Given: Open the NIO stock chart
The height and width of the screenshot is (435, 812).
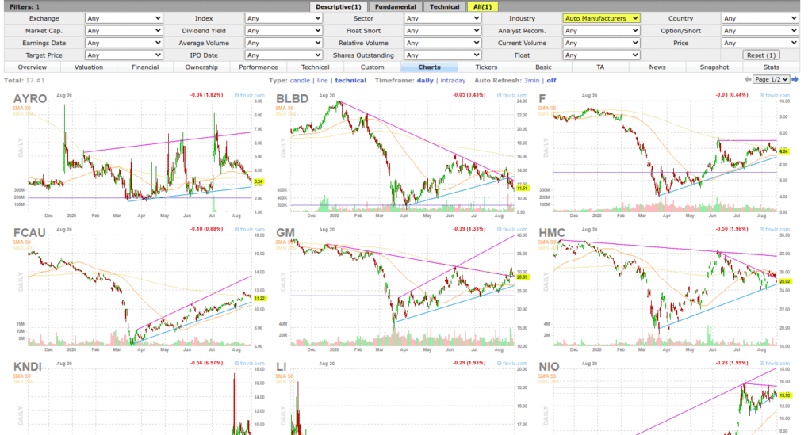Looking at the screenshot, I should tap(665, 398).
